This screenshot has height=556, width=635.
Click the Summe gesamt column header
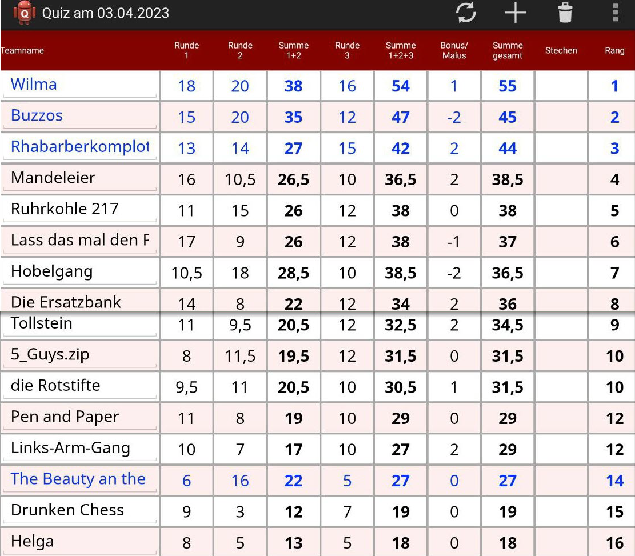click(x=508, y=50)
